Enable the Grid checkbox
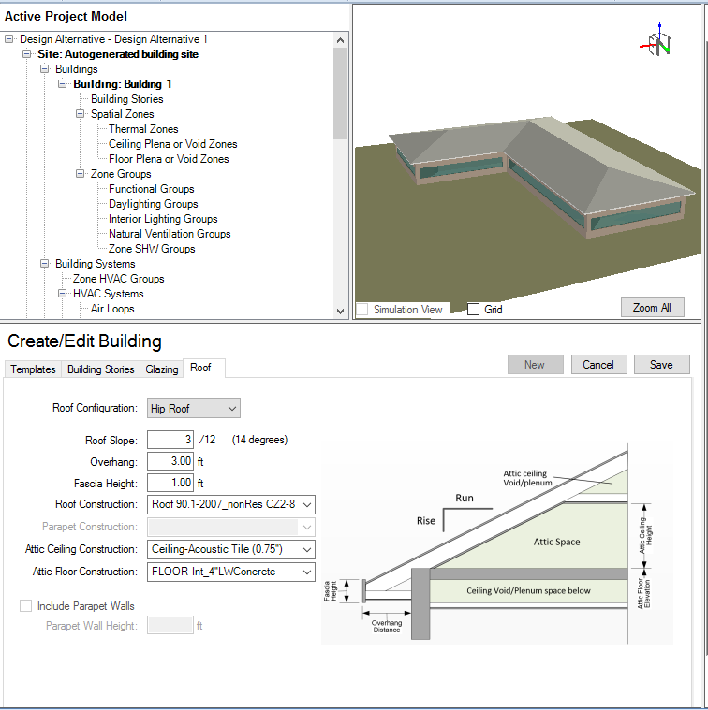 tap(473, 310)
